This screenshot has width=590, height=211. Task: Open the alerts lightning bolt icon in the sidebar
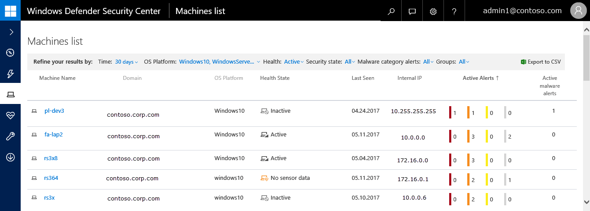[10, 74]
